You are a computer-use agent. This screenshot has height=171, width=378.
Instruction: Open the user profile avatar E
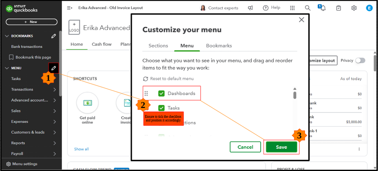click(369, 8)
